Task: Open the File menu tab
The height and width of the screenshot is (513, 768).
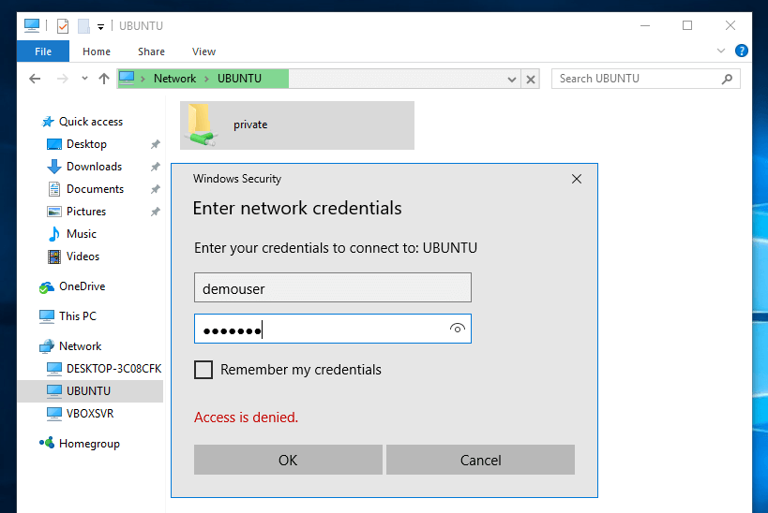Action: pyautogui.click(x=42, y=51)
